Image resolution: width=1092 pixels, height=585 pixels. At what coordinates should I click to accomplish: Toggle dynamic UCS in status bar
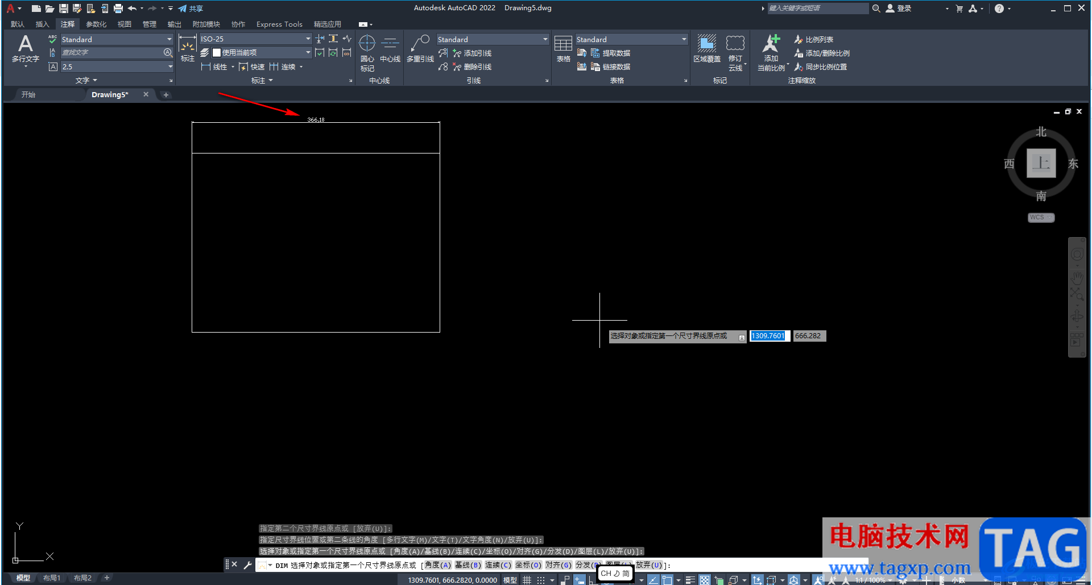(x=757, y=580)
